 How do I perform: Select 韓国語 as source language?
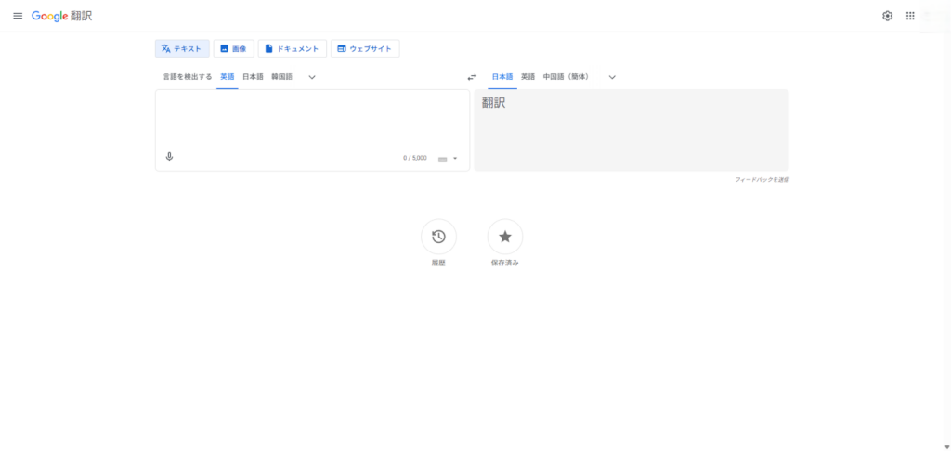pyautogui.click(x=281, y=77)
